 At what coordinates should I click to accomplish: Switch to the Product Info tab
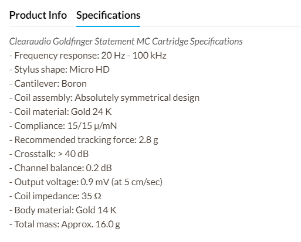(x=38, y=15)
